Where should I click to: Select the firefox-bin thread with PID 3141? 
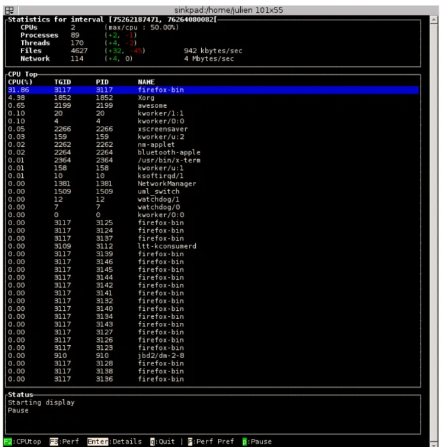[x=213, y=293]
